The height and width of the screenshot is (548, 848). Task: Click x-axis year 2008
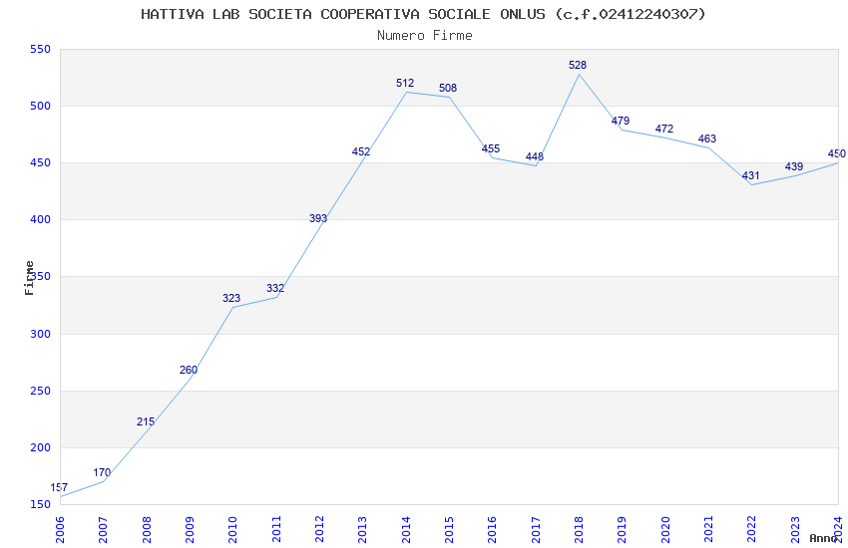tap(146, 529)
